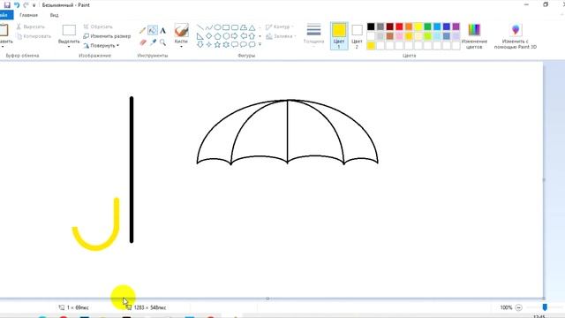Expand the shapes gallery with bottom arrow
Image resolution: width=565 pixels, height=318 pixels.
point(260,44)
